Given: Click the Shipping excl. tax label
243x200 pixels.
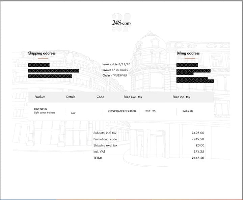Looking at the screenshot, I should [105, 145].
